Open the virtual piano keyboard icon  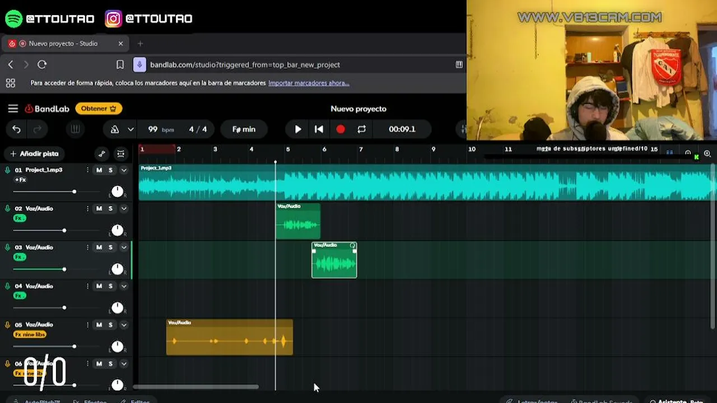pyautogui.click(x=75, y=129)
